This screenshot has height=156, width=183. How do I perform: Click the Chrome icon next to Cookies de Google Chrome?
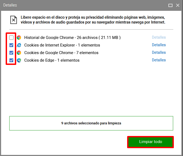click(x=19, y=53)
